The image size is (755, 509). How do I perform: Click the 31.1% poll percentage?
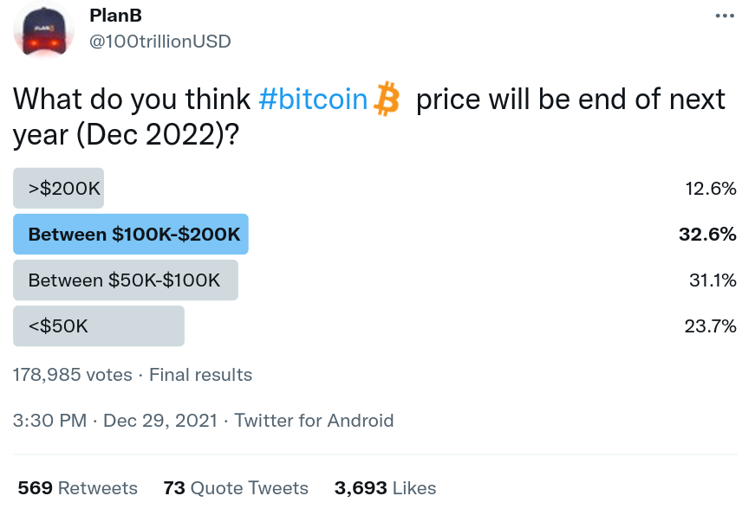click(x=713, y=280)
